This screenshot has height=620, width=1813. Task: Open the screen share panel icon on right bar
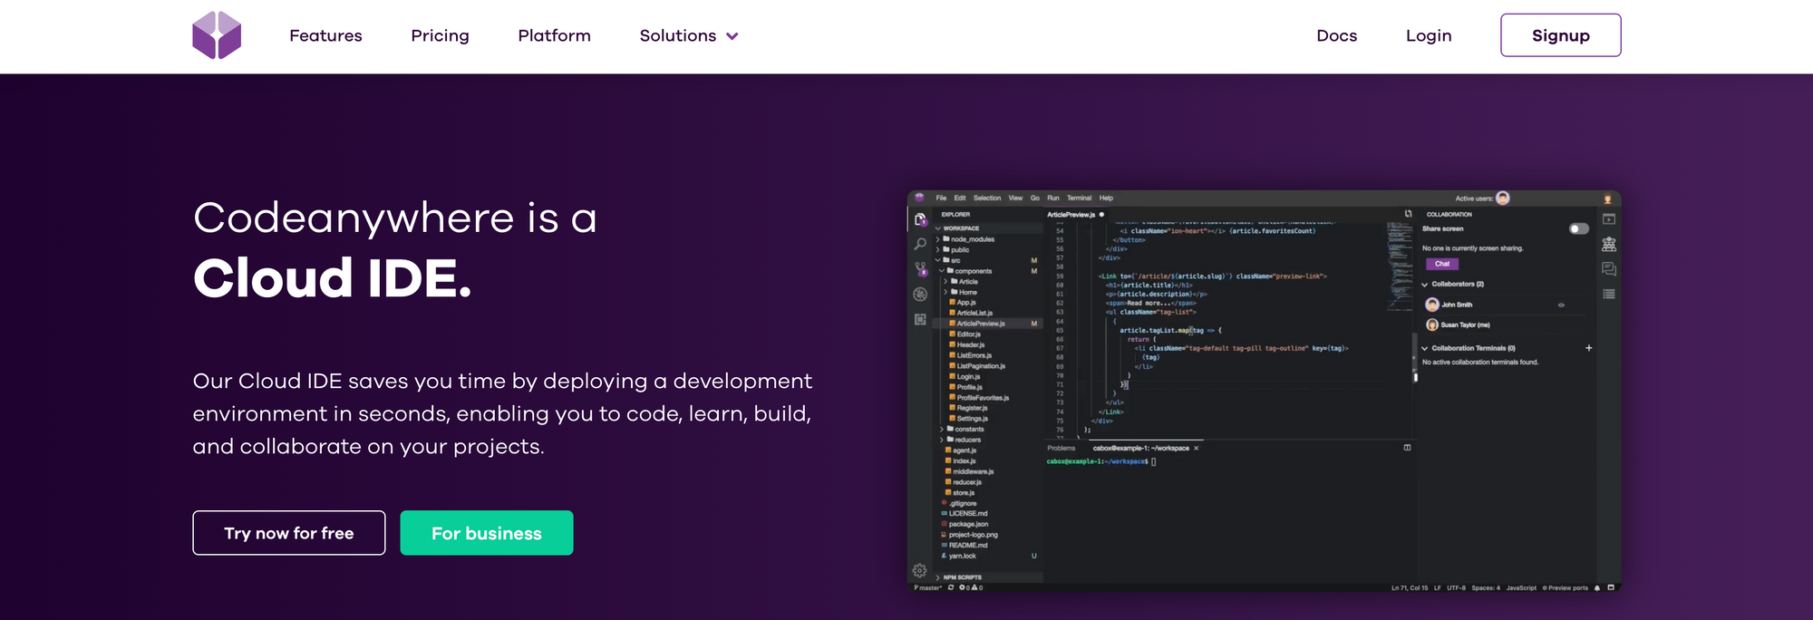point(1609,219)
